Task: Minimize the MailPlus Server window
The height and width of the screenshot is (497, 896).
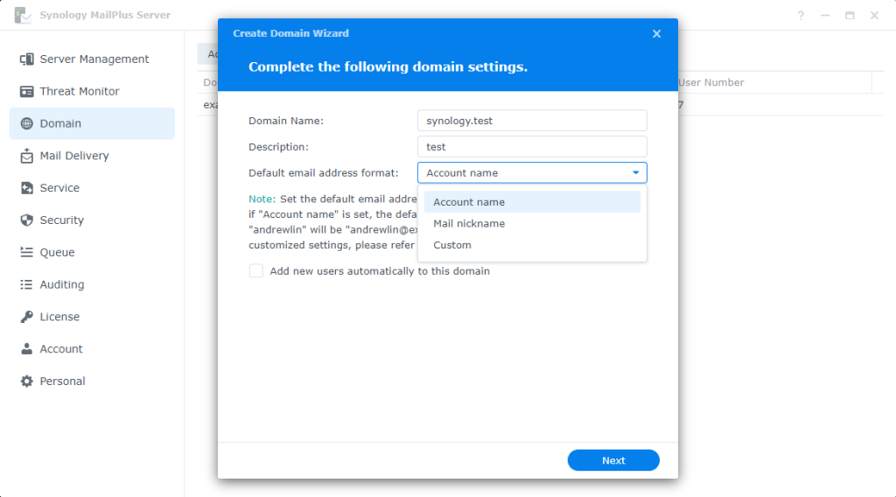Action: click(825, 16)
